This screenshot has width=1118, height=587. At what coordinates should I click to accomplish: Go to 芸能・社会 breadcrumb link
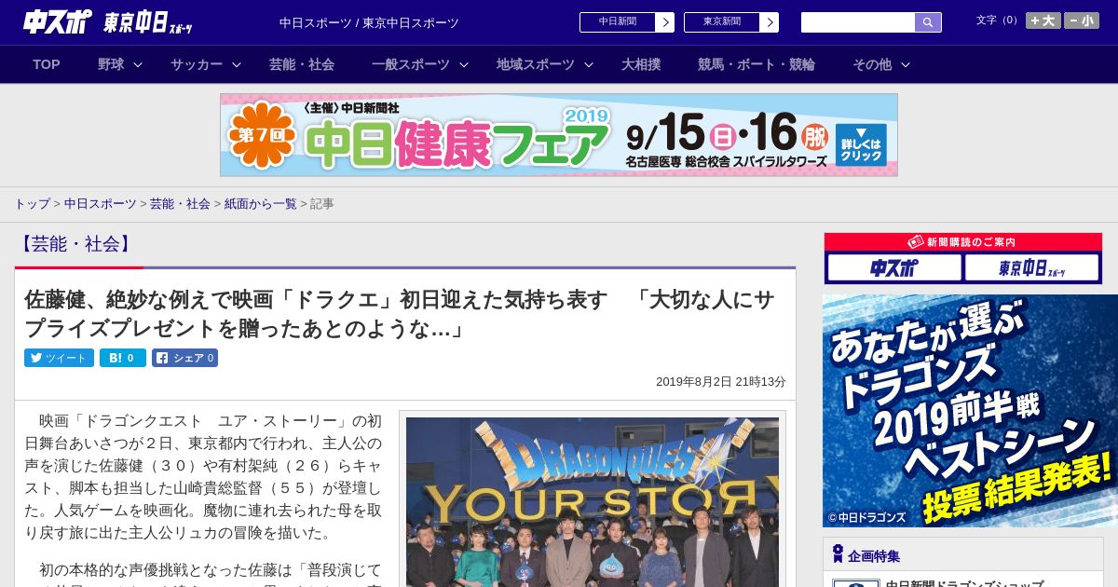pos(180,203)
